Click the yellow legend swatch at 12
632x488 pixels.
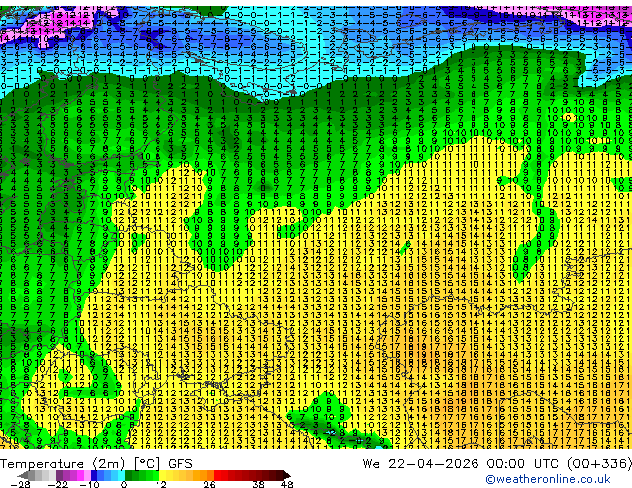[162, 475]
